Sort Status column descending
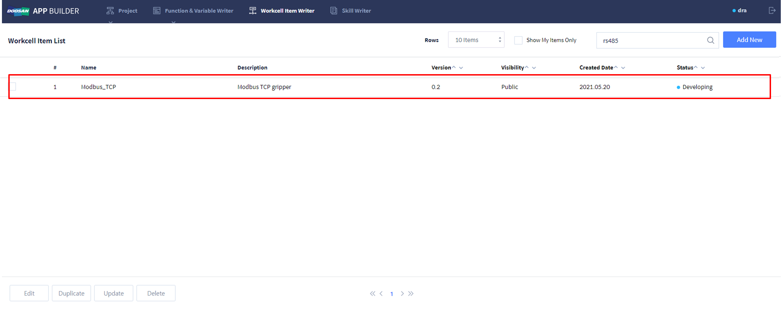Viewport: 781px width, 311px height. coord(703,68)
